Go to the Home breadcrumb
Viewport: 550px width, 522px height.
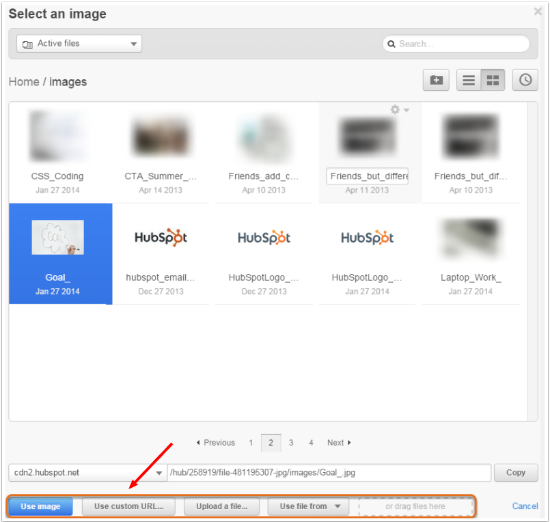pos(24,82)
